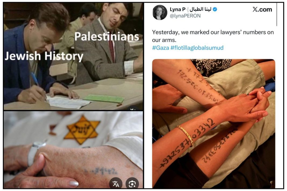This screenshot has width=287, height=191.
Task: Select the Arabic display name text
Action: click(200, 9)
